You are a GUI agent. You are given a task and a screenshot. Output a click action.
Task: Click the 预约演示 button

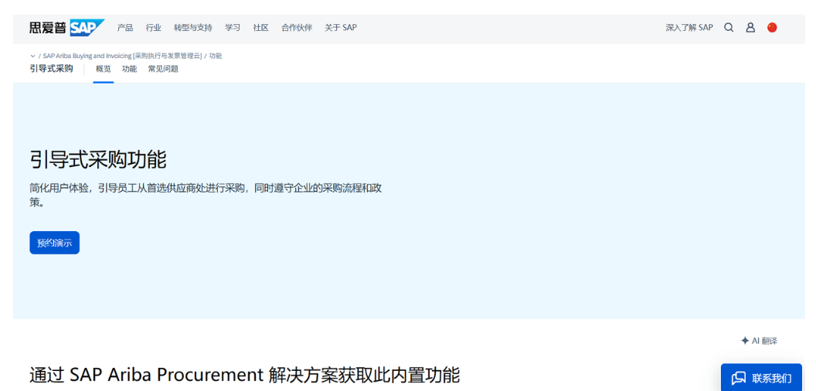click(x=55, y=243)
